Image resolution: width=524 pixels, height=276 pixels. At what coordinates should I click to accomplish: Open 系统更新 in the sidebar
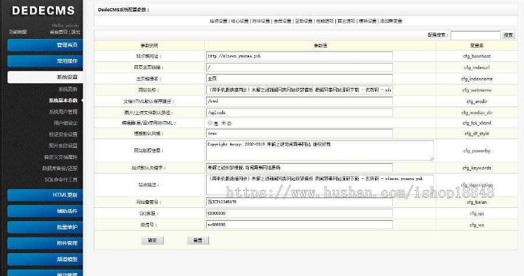coord(68,89)
